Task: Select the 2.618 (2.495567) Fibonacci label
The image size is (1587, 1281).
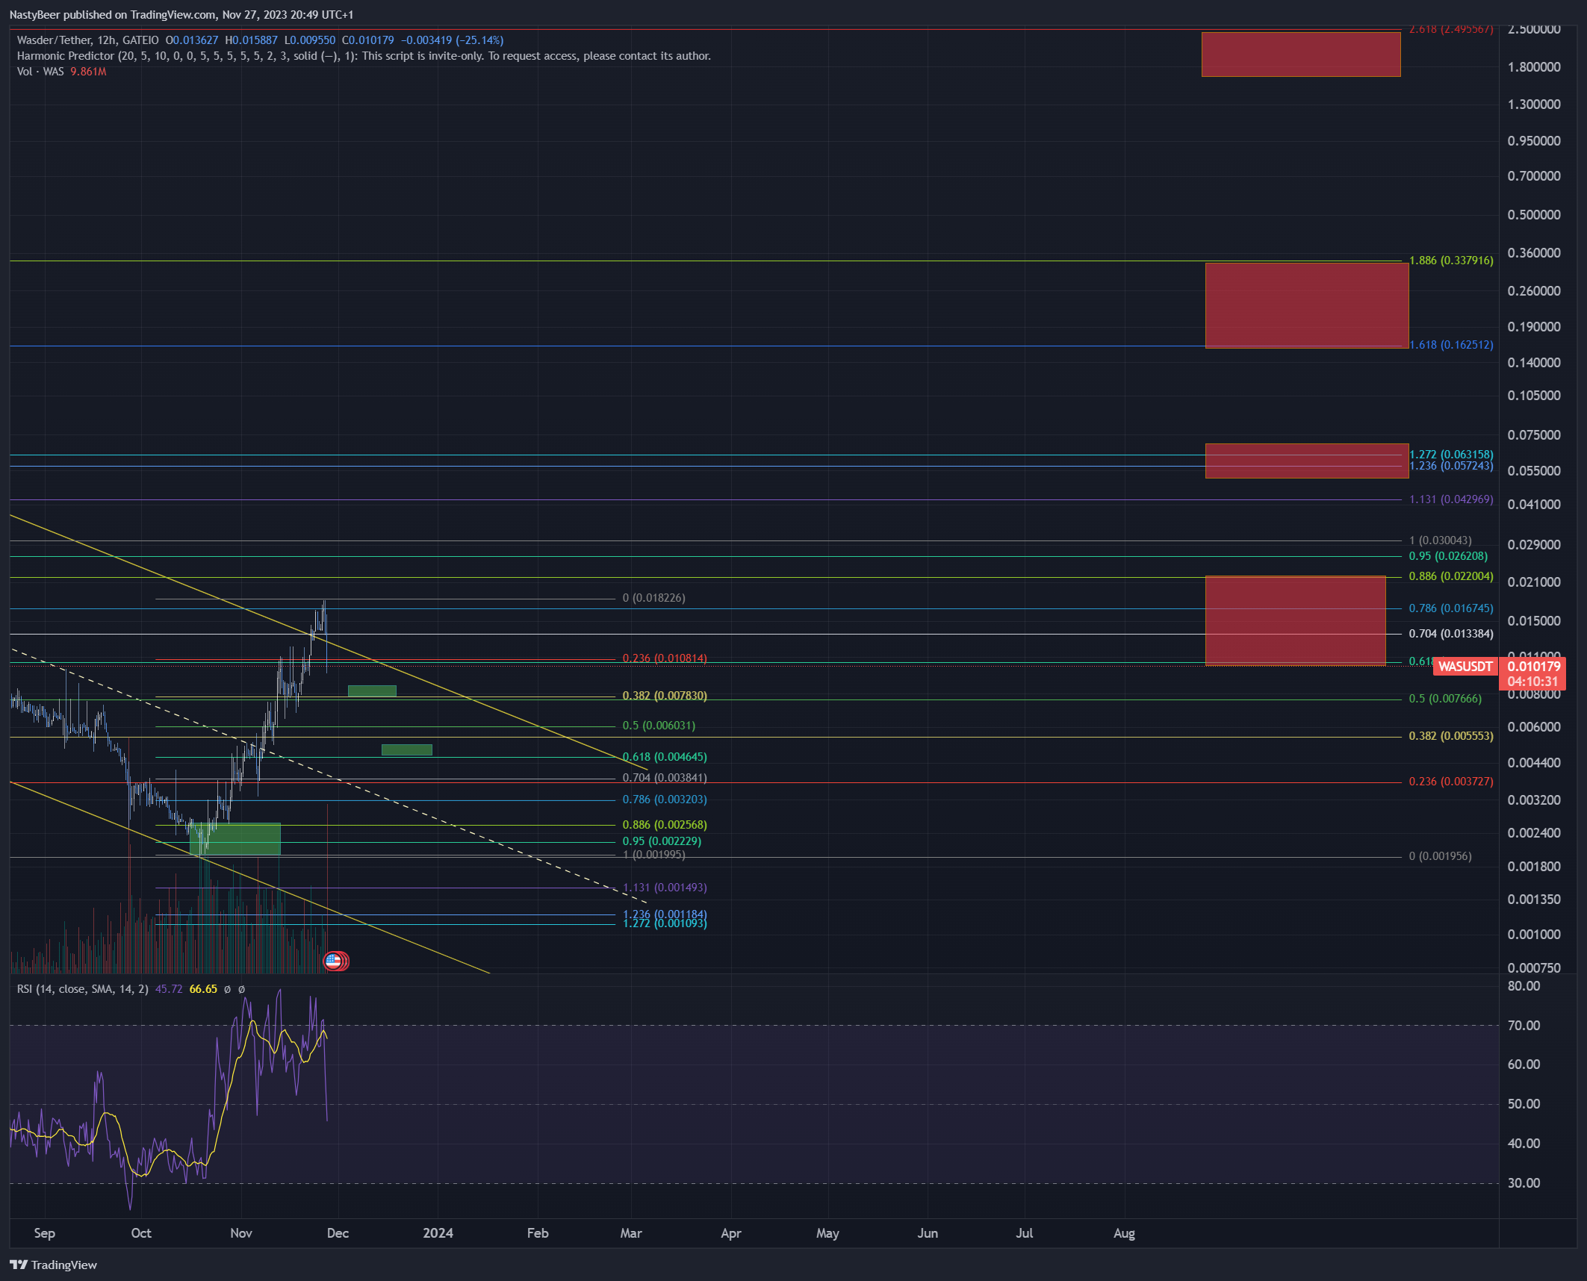Action: pyautogui.click(x=1451, y=29)
